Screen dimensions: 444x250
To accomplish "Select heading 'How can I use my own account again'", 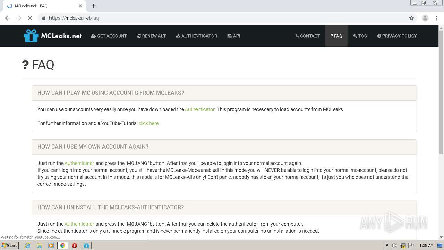I will 93,147.
